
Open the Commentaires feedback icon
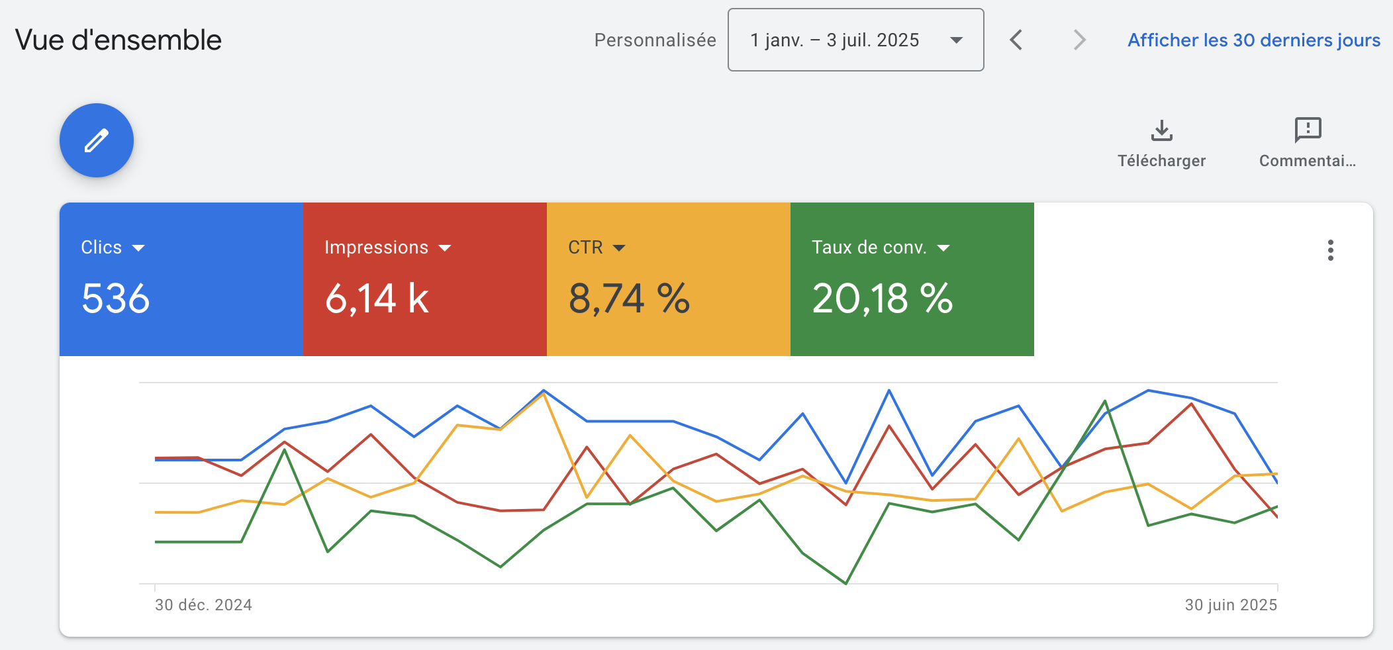click(x=1308, y=130)
